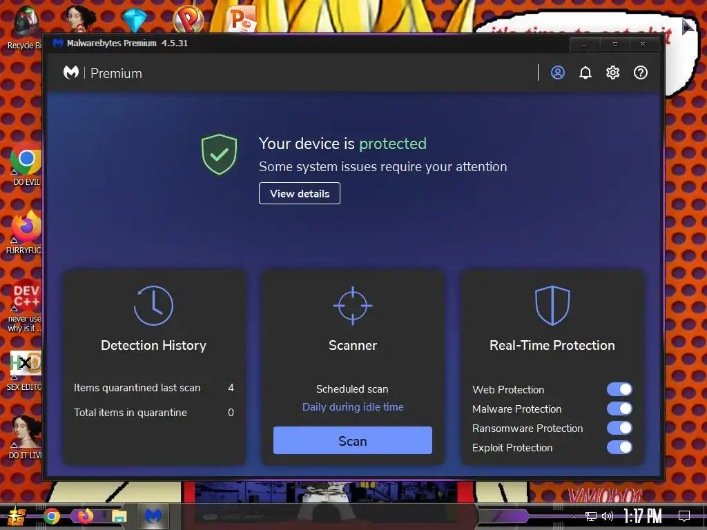Open the network tray icon

tap(591, 516)
